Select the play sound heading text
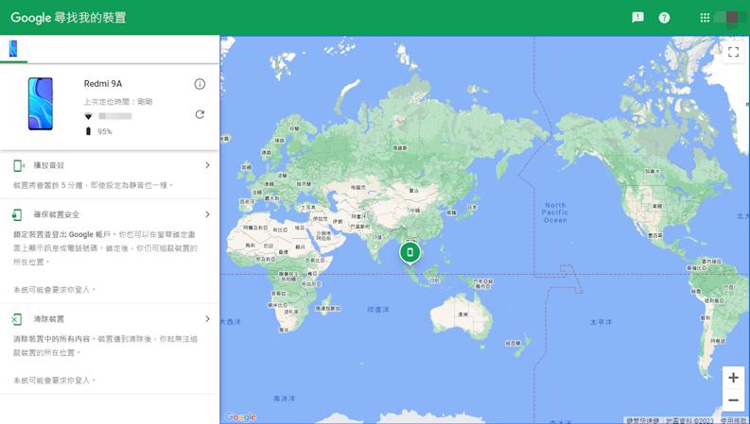The image size is (750, 424). (x=49, y=165)
